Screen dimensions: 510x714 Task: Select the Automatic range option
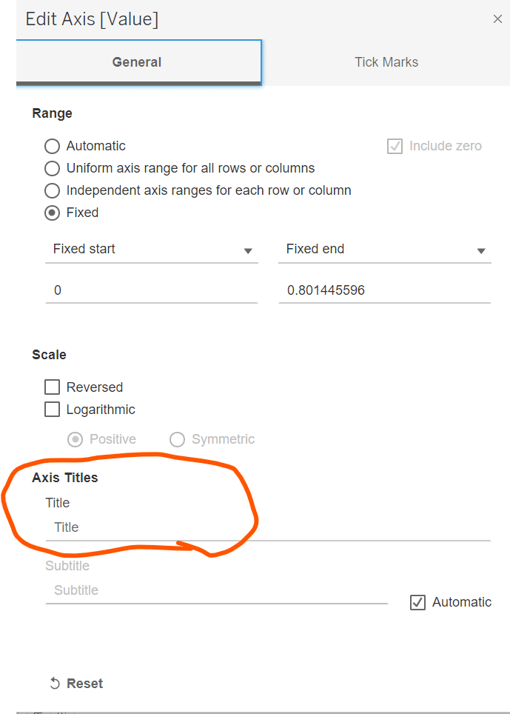[x=53, y=147]
